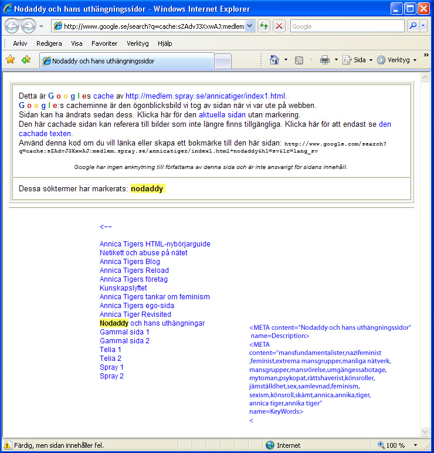Expand the Print options dropdown arrow
Image resolution: width=434 pixels, height=453 pixels.
click(336, 60)
